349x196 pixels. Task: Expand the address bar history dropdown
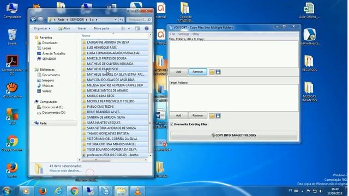[116, 20]
